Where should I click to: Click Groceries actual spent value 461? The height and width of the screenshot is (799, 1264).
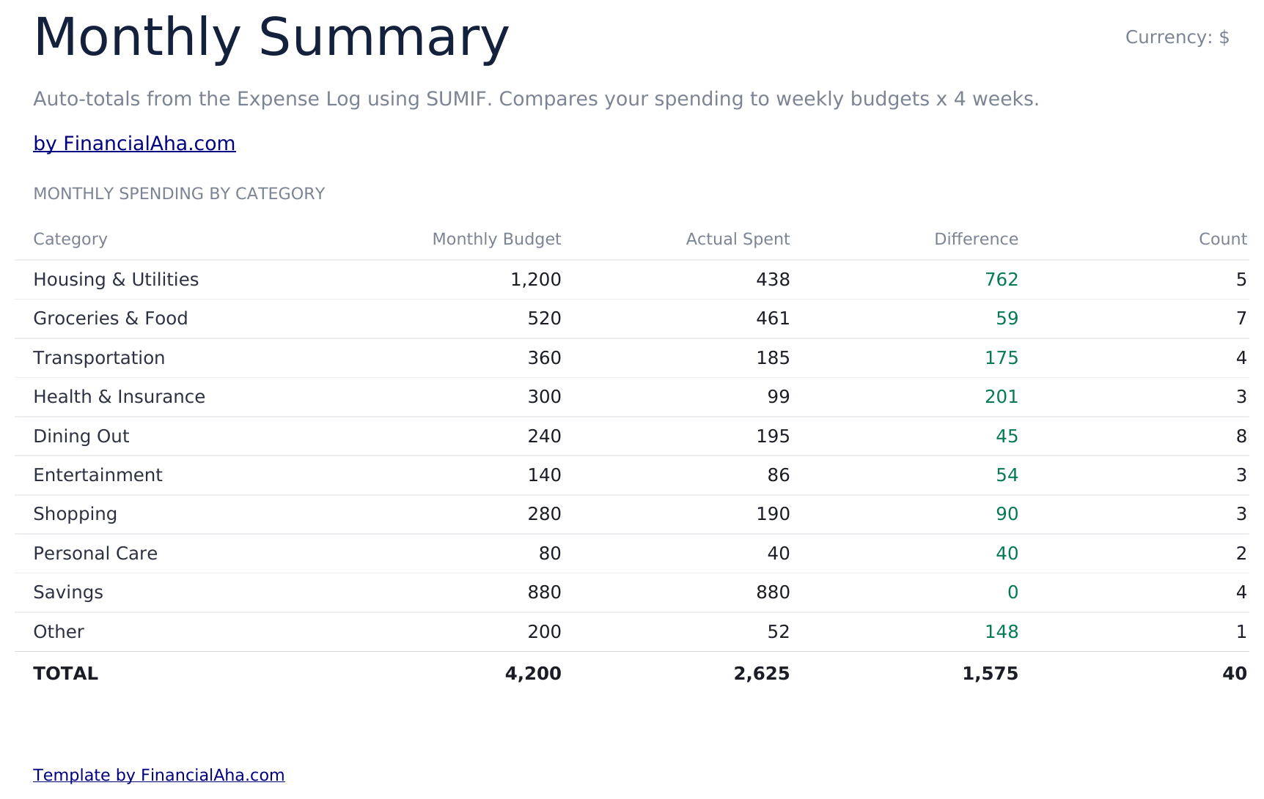(773, 319)
